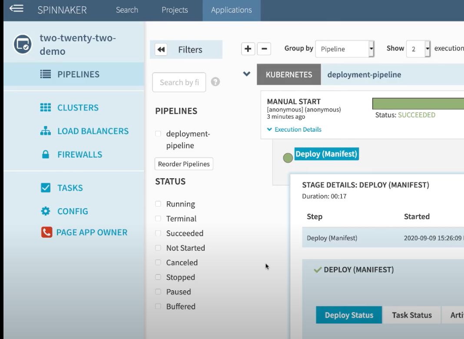Click the Reorder Pipelines button
The image size is (464, 339).
pos(183,164)
